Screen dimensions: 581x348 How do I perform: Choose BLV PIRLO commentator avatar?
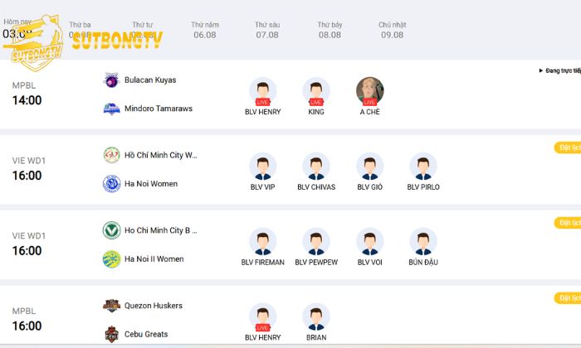pyautogui.click(x=423, y=167)
